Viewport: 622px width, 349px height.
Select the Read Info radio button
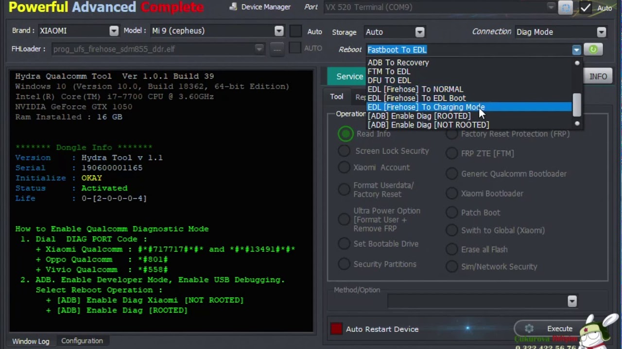346,134
